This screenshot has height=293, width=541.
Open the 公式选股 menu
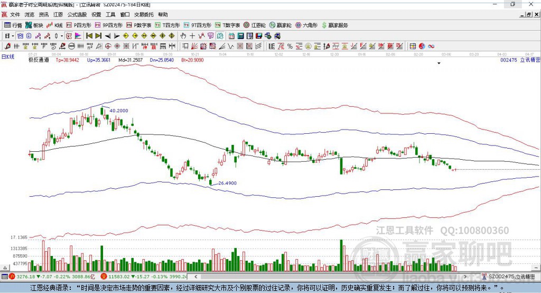click(x=77, y=15)
